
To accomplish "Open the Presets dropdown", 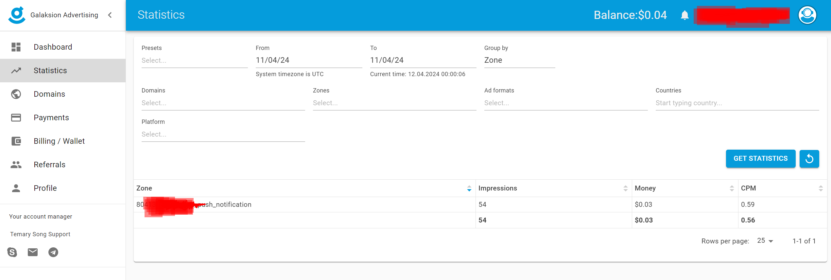I will click(195, 60).
